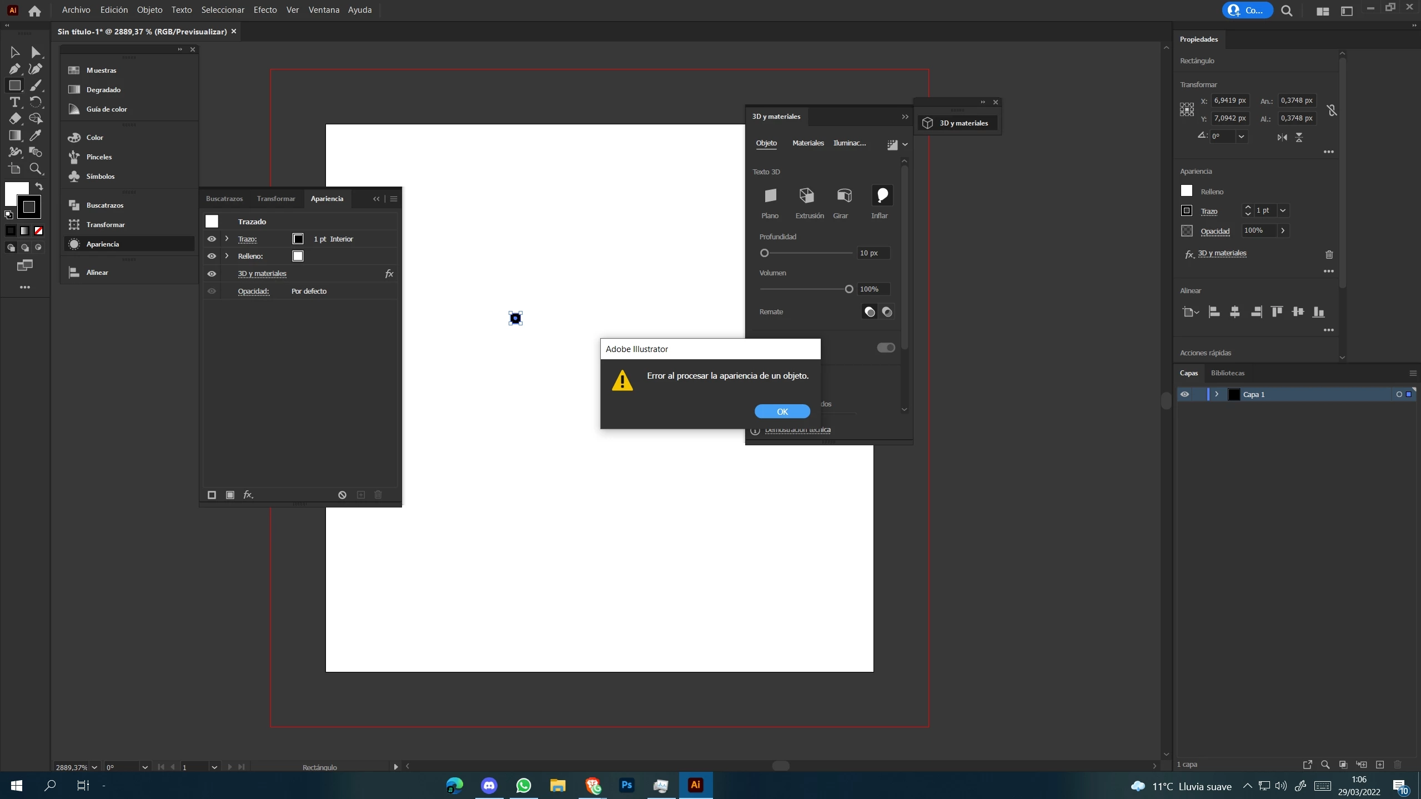Toggle visibility of layer Capa 1
Image resolution: width=1421 pixels, height=799 pixels.
pyautogui.click(x=1184, y=394)
